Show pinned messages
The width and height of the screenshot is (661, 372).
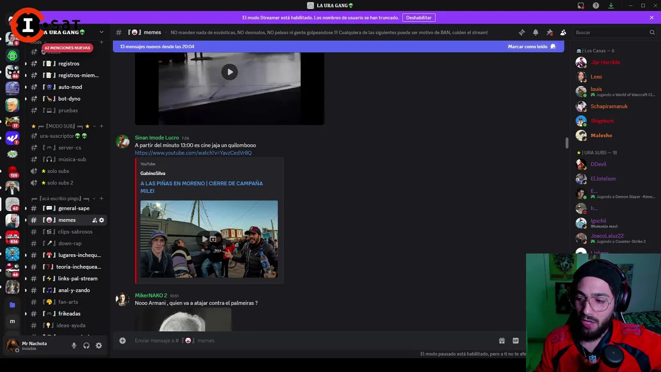pos(549,32)
